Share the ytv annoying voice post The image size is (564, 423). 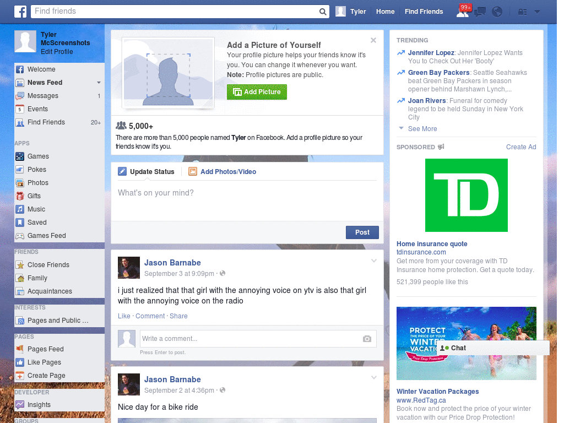(x=178, y=316)
